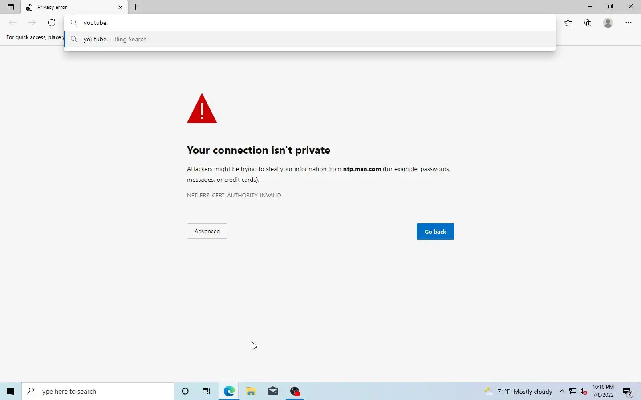Open Task View icon
Screen dimensions: 641x400
pyautogui.click(x=207, y=391)
